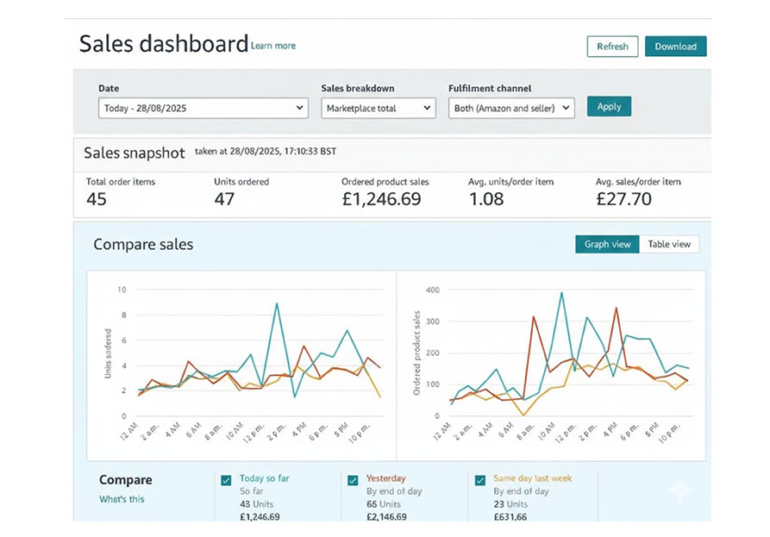The height and width of the screenshot is (537, 770).
Task: Click the Ordered product sales £1,246.69 figure
Action: point(381,199)
